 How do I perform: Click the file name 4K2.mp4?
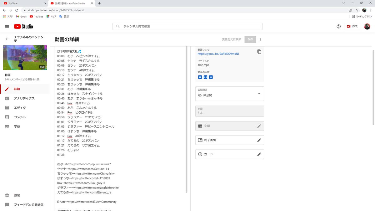[x=203, y=65]
